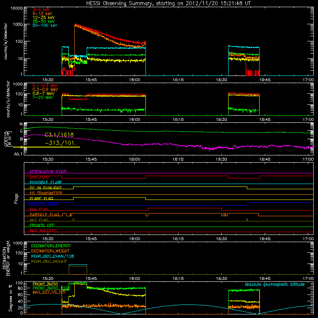Viewport: 318px width, 318px height.
Task: Select the 50-100 keV legend label
Action: coord(45,25)
